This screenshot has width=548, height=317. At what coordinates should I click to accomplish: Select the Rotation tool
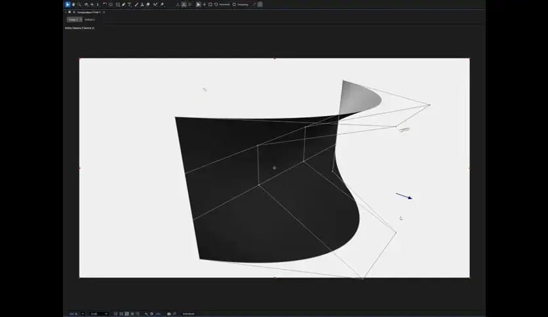(105, 4)
